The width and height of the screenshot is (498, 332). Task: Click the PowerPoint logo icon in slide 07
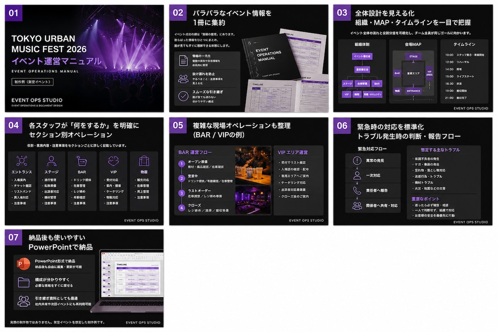pos(22,264)
